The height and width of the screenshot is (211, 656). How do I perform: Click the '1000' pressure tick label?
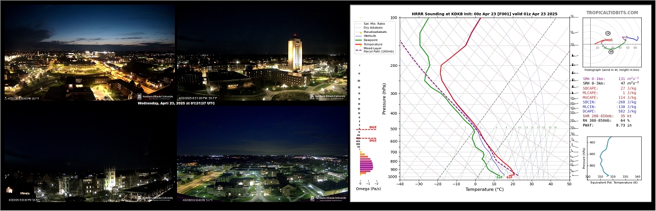(x=393, y=176)
